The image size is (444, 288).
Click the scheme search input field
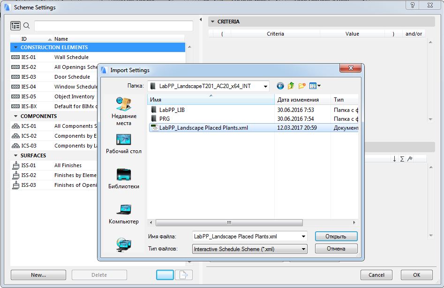(x=113, y=26)
